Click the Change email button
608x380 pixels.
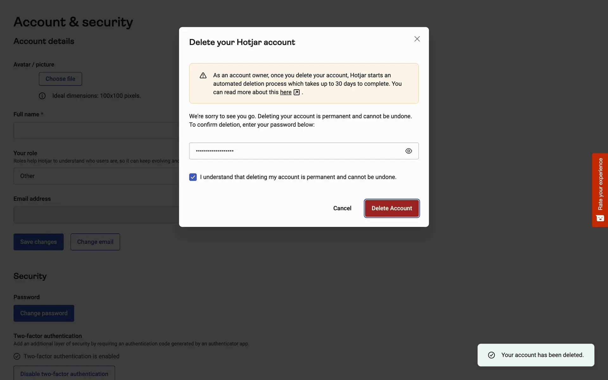click(95, 242)
